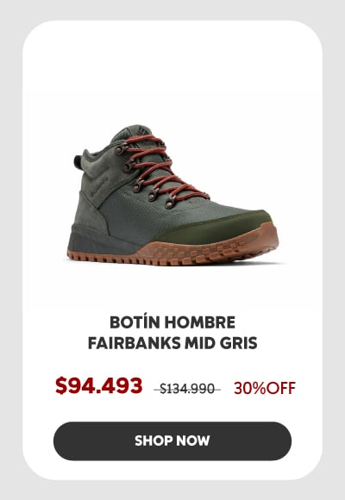345x500 pixels.
Task: Click the 30%OFF discount label
Action: (265, 388)
